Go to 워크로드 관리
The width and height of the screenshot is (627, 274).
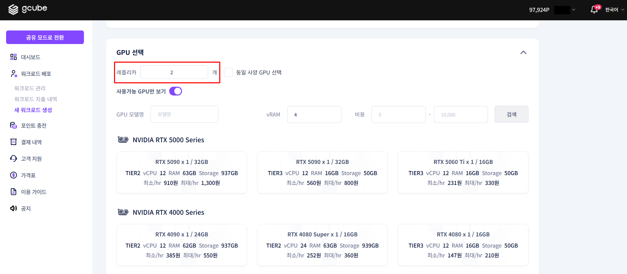(30, 88)
